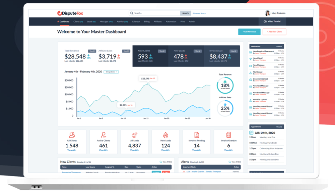Open View All under Active Clients
The image size is (335, 196).
[x=104, y=150]
